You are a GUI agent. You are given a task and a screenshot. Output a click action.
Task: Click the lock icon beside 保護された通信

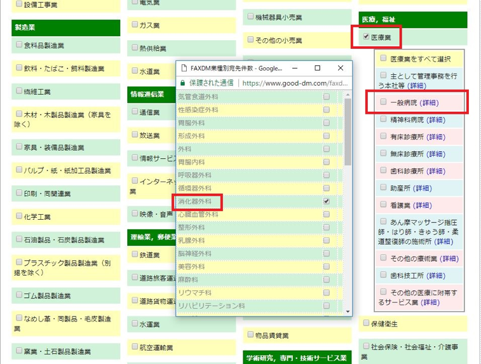tap(183, 83)
